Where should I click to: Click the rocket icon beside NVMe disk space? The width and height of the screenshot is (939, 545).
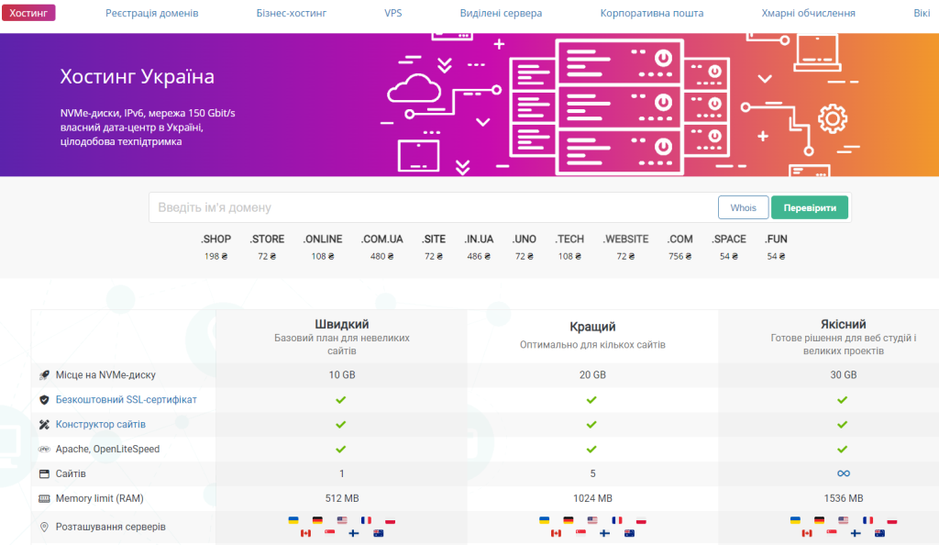pyautogui.click(x=44, y=375)
